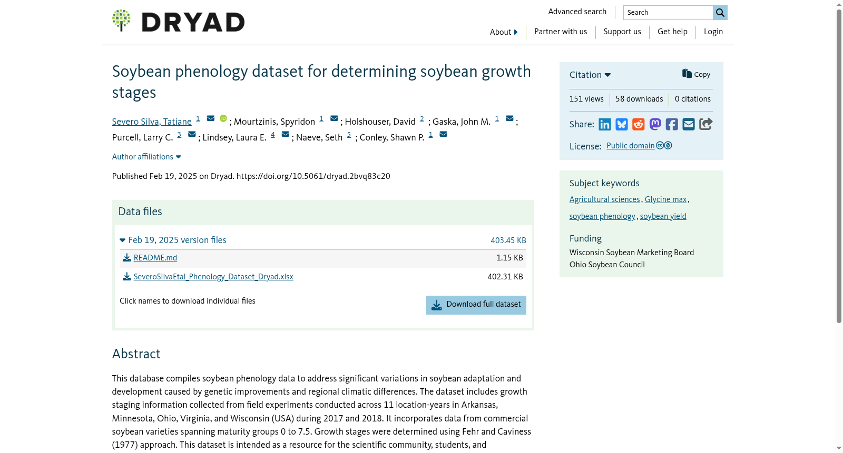
Task: Download README.md file
Action: click(x=155, y=258)
